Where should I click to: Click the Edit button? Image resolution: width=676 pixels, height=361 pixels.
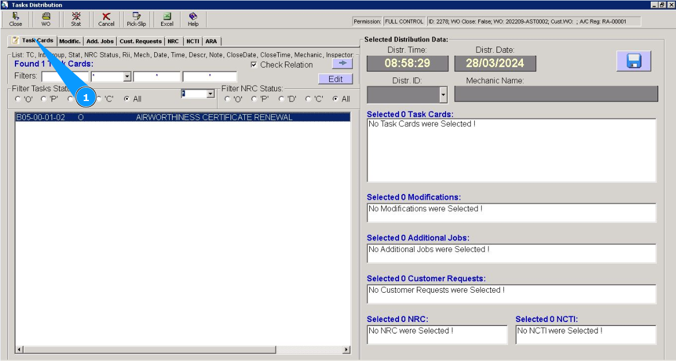pos(335,79)
